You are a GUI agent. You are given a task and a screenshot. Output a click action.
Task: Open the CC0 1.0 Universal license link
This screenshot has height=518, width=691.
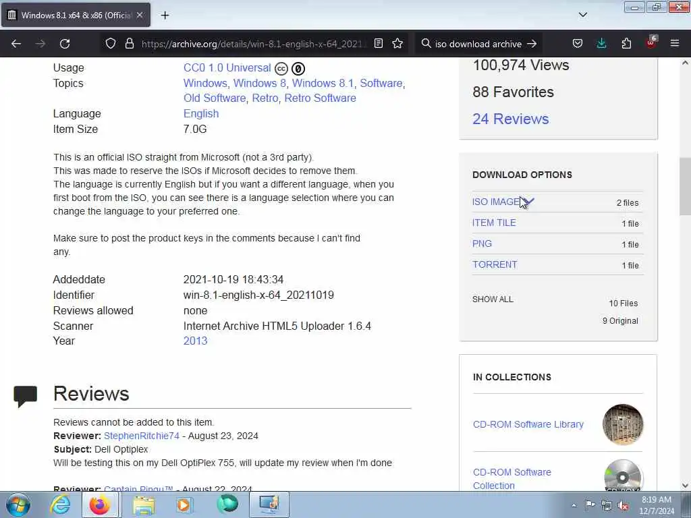coord(227,68)
